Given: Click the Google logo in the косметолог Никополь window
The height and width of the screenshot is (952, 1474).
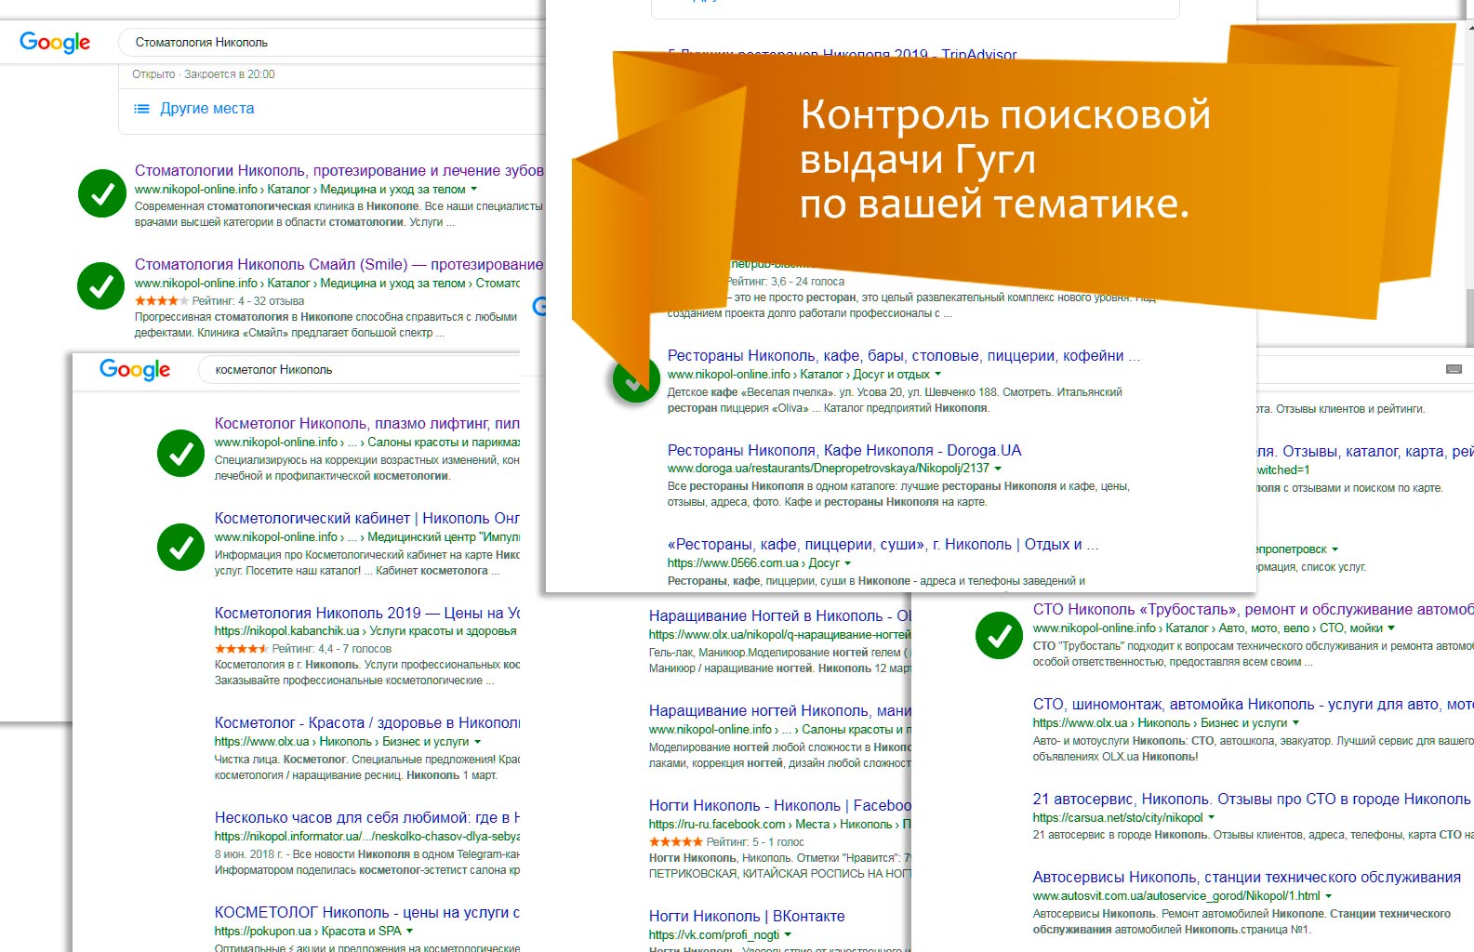Looking at the screenshot, I should [135, 369].
